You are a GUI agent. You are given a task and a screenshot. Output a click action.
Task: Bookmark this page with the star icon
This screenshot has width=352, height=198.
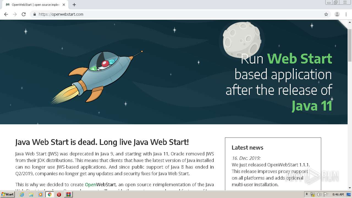pos(326,14)
